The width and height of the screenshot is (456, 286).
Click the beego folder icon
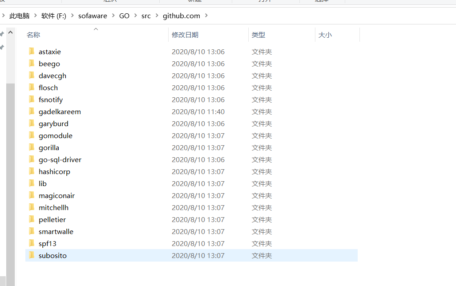pos(32,64)
